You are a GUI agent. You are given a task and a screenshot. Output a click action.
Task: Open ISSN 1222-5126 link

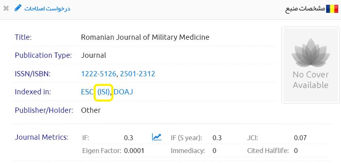click(99, 74)
